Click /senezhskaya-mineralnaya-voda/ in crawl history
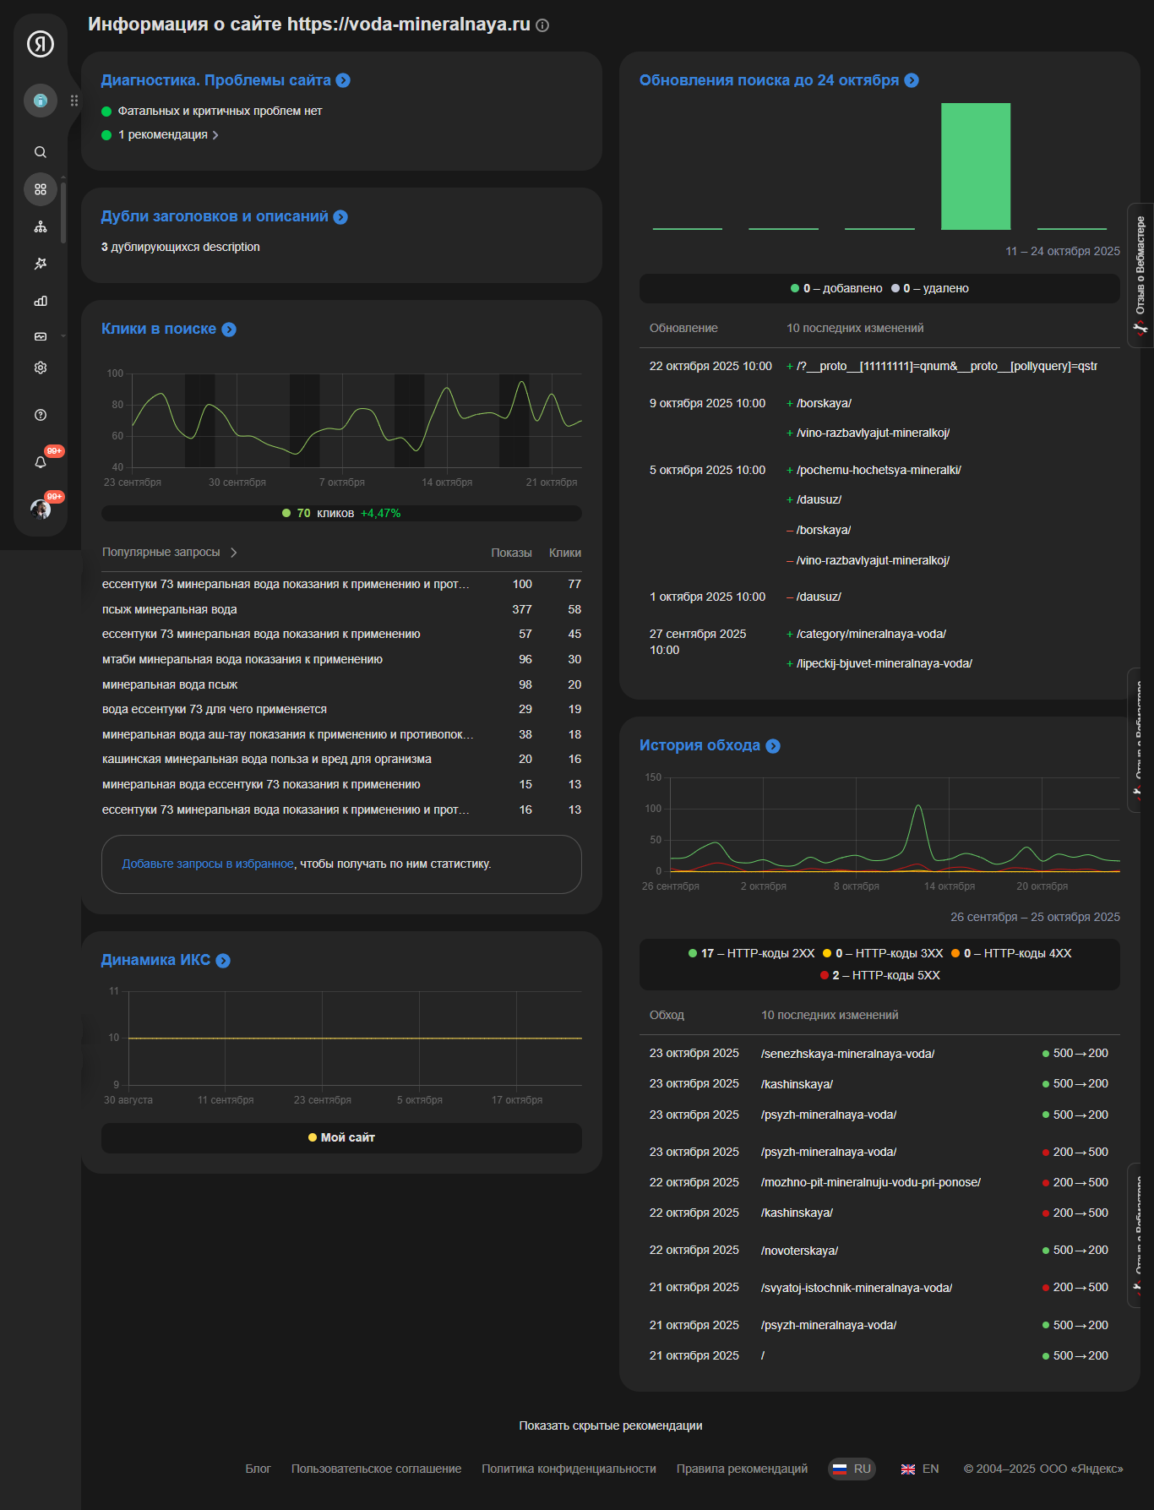 (847, 1054)
